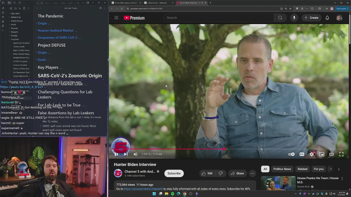The image size is (351, 197).
Task: Dislike the Hunter Biden Interview video
Action: (x=220, y=173)
